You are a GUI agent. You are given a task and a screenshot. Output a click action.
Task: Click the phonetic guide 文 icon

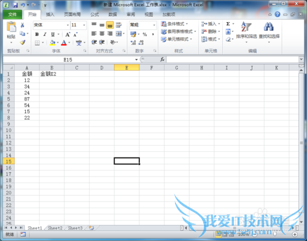click(x=79, y=43)
